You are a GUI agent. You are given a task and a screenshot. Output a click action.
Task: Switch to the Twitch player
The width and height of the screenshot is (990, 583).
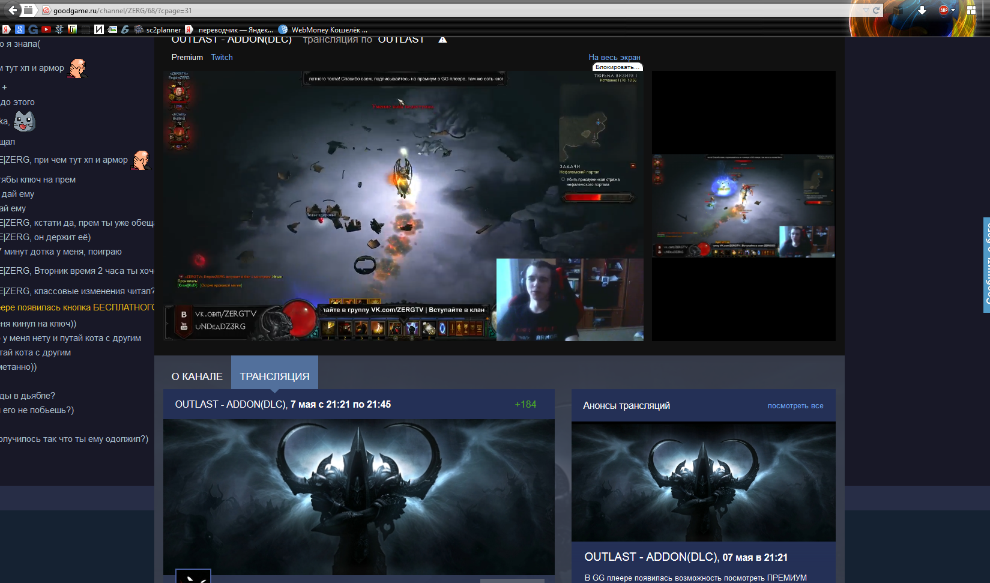click(222, 57)
